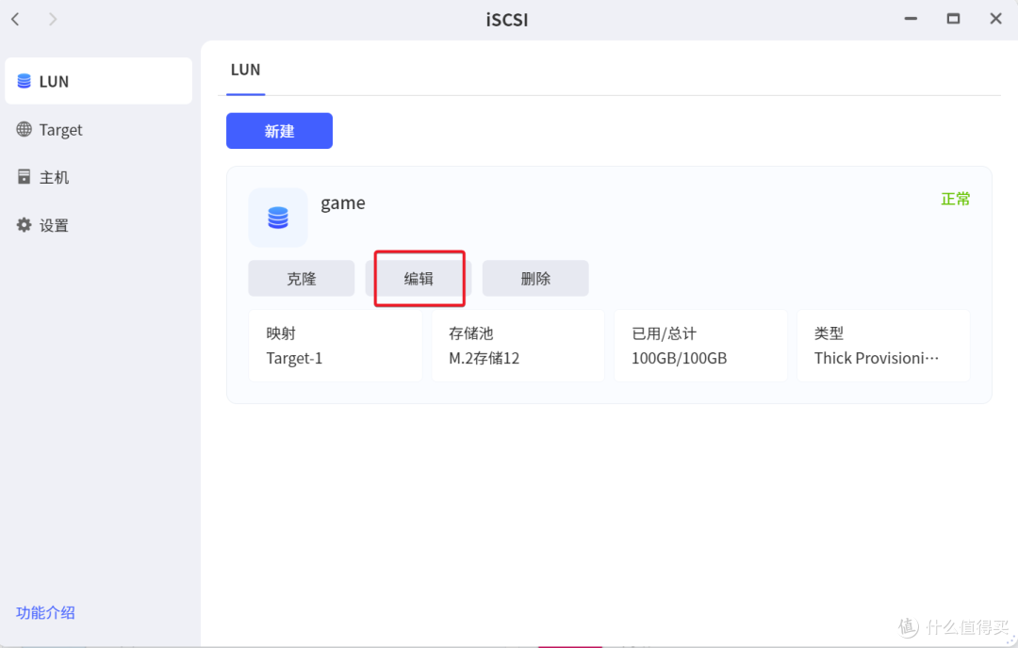Click the 编辑 button for game
This screenshot has height=648, width=1018.
coord(419,278)
